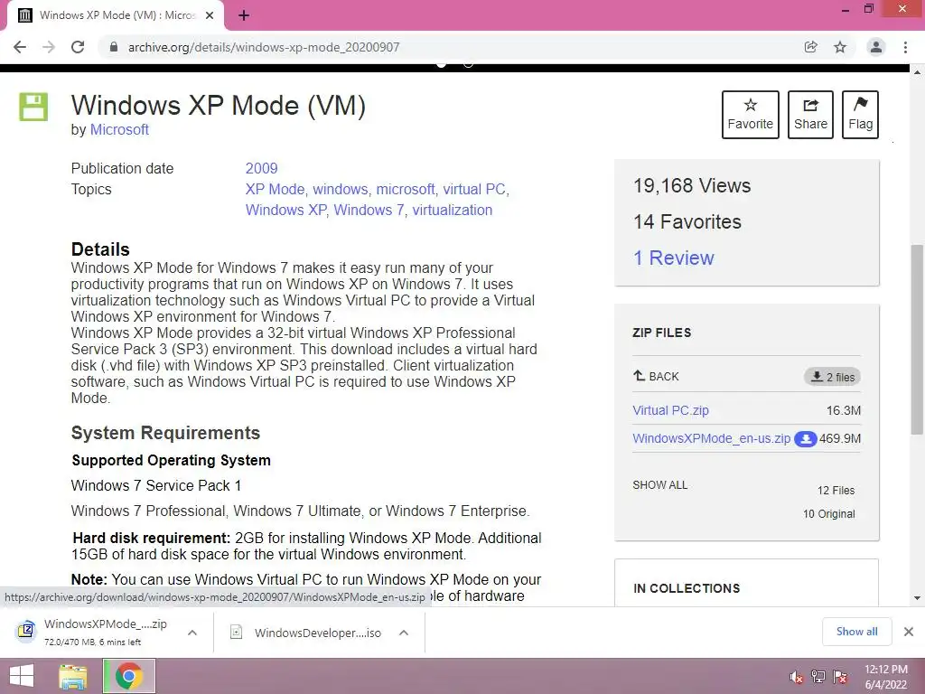The image size is (925, 694).
Task: Click the address bar URL
Action: tap(264, 47)
